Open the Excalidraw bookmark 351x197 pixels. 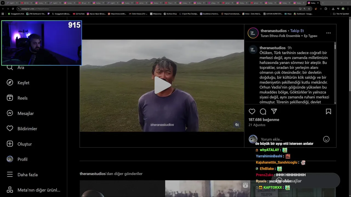pos(210,14)
